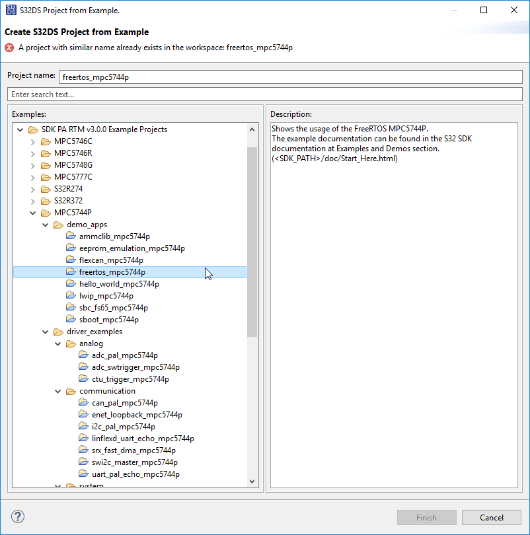
Task: Expand the MPC5748G tree node
Action: [x=33, y=166]
